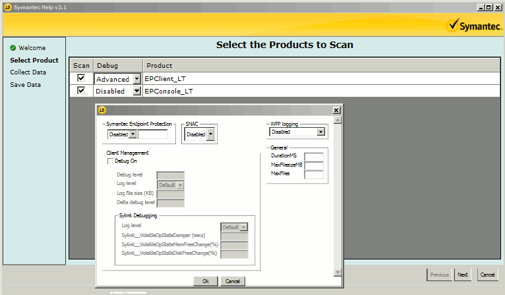
Task: Expand Symantec Endpoint Protection Disabled dropdown
Action: [x=133, y=134]
